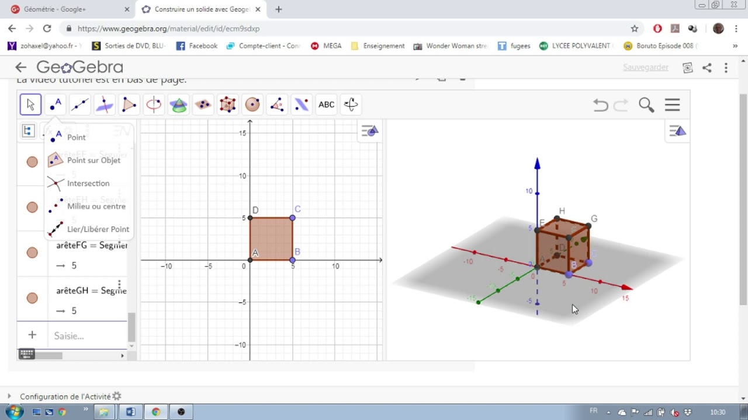
Task: Click the browser reload button
Action: [x=47, y=28]
